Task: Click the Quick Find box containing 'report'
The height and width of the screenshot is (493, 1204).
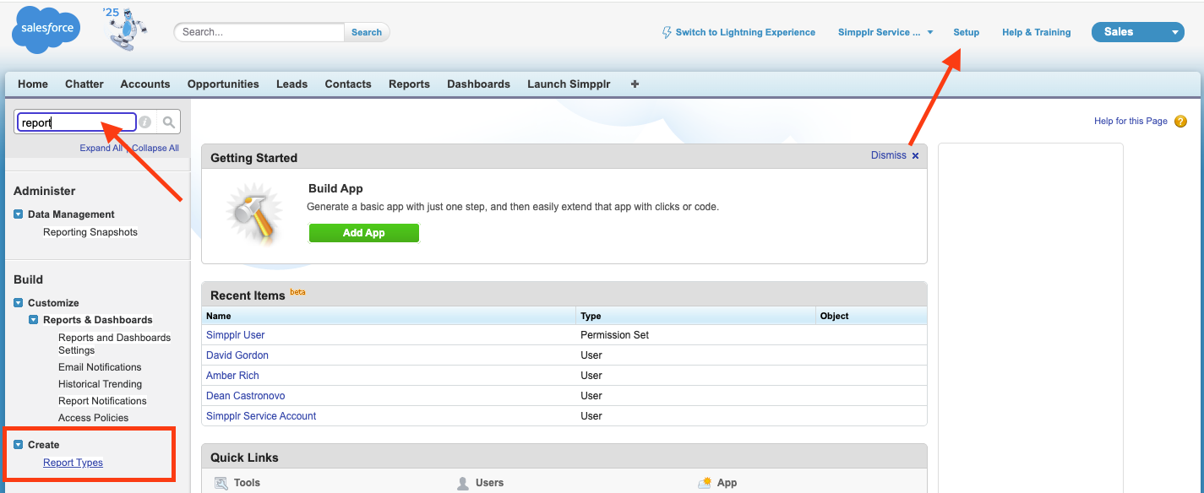Action: pyautogui.click(x=76, y=122)
